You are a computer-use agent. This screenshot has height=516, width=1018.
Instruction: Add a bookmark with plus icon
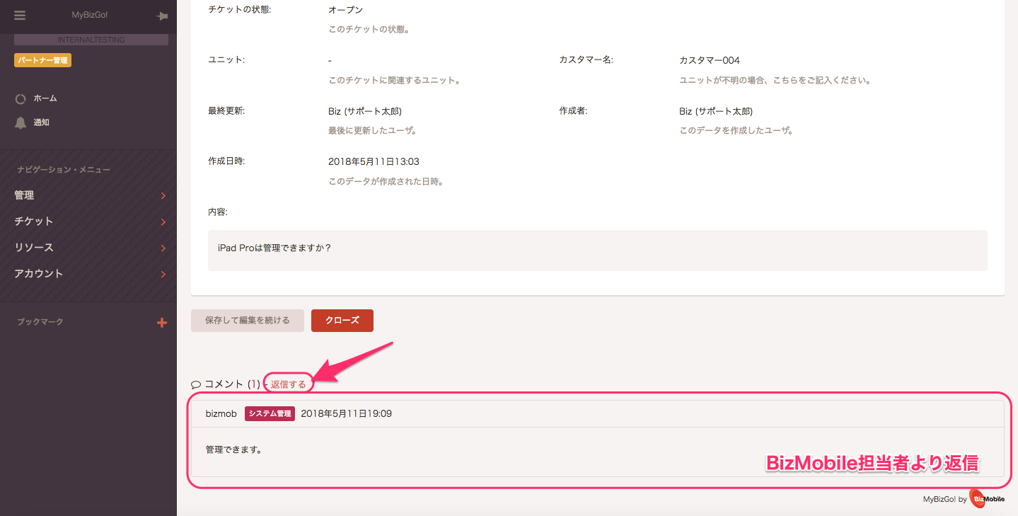pyautogui.click(x=161, y=323)
